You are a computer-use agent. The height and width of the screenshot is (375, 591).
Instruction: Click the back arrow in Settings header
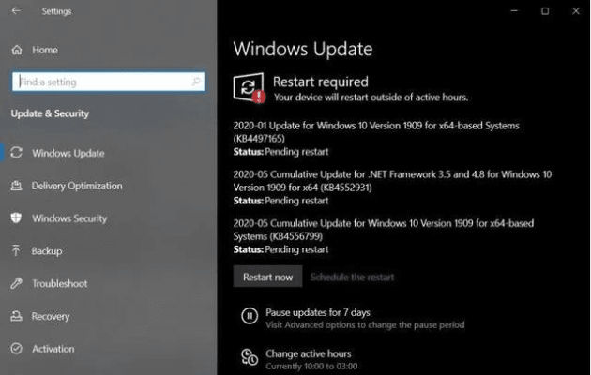click(17, 11)
